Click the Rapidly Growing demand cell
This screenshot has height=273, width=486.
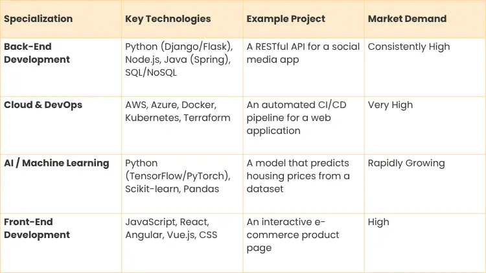point(406,163)
